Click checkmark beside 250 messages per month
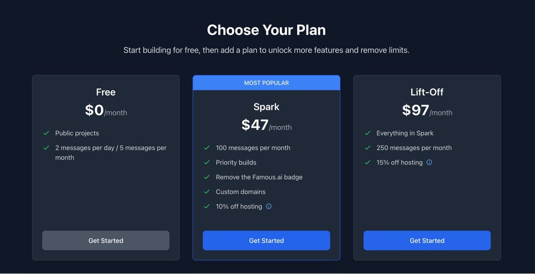 368,148
